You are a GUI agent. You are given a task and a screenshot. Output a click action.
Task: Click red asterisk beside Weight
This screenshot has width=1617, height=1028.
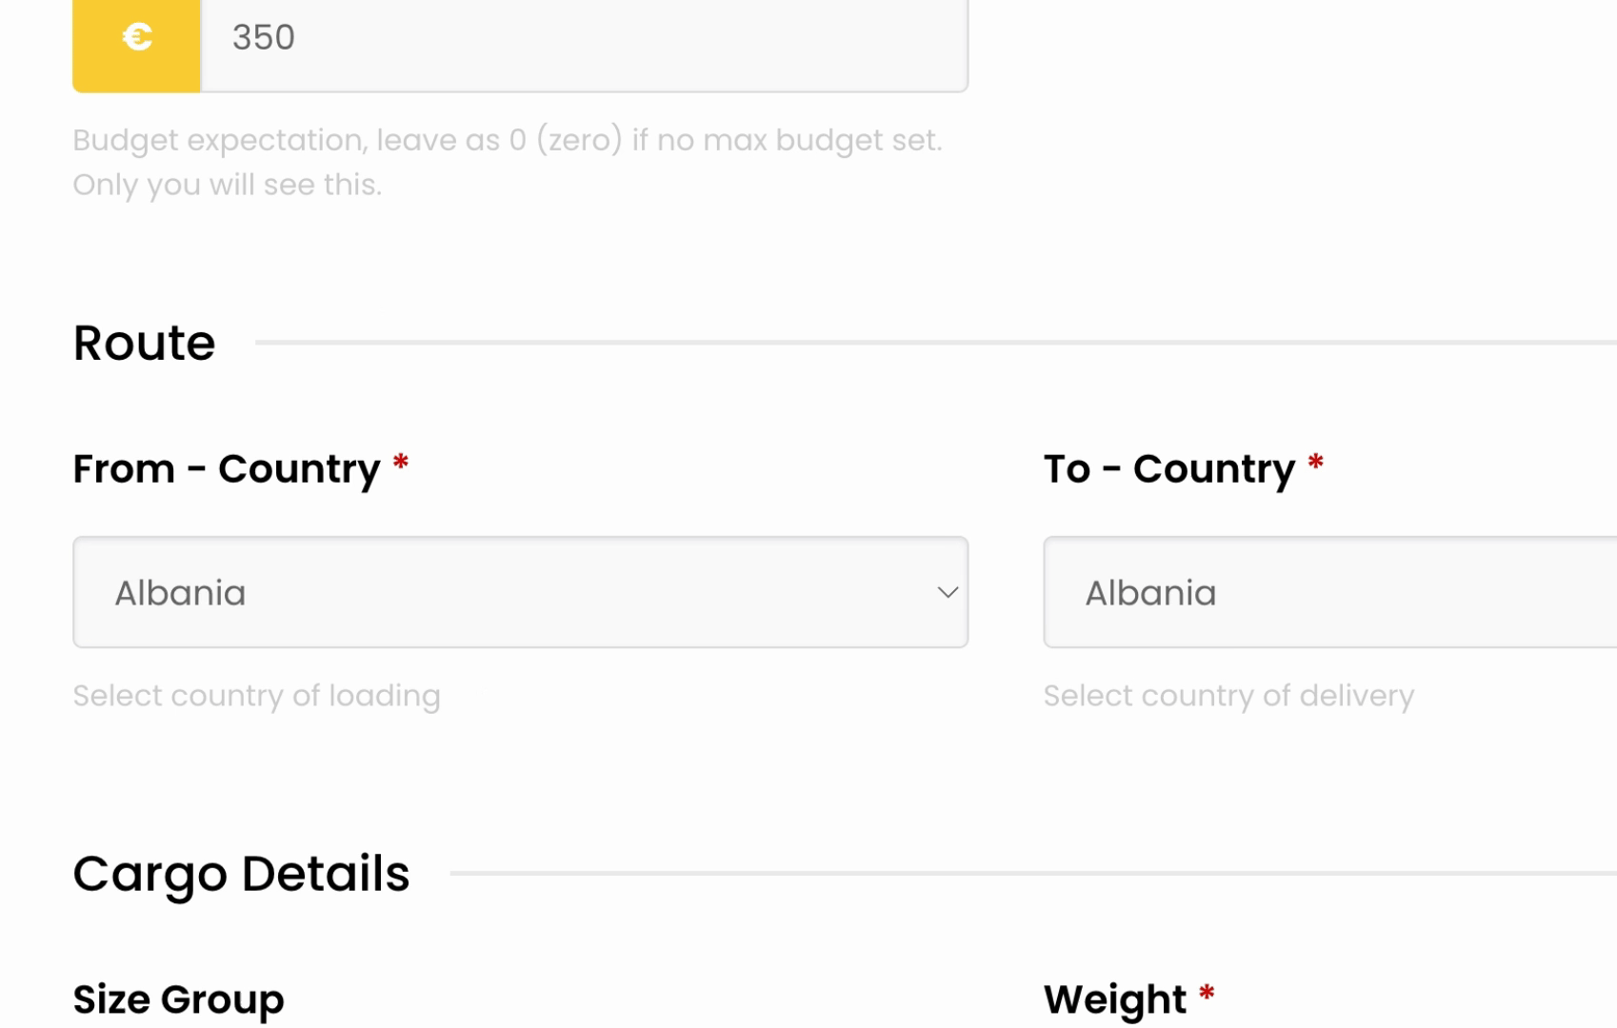pyautogui.click(x=1207, y=994)
